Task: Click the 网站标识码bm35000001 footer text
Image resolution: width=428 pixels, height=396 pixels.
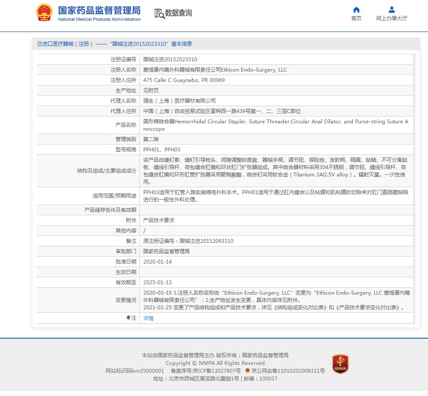Action: pos(135,371)
